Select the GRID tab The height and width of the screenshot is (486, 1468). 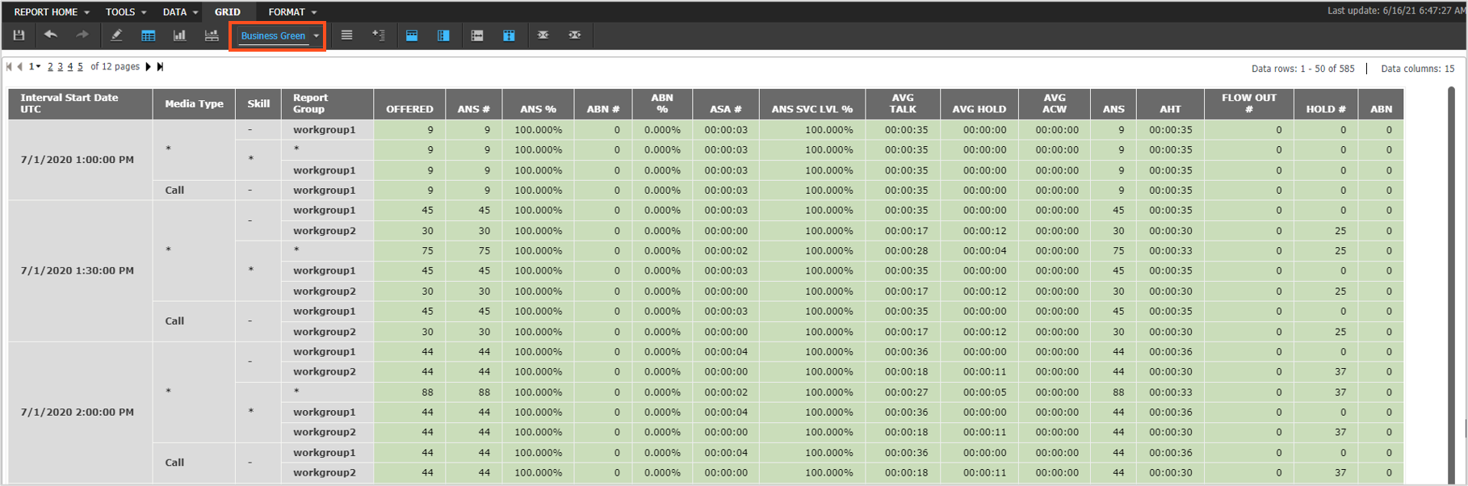click(227, 12)
